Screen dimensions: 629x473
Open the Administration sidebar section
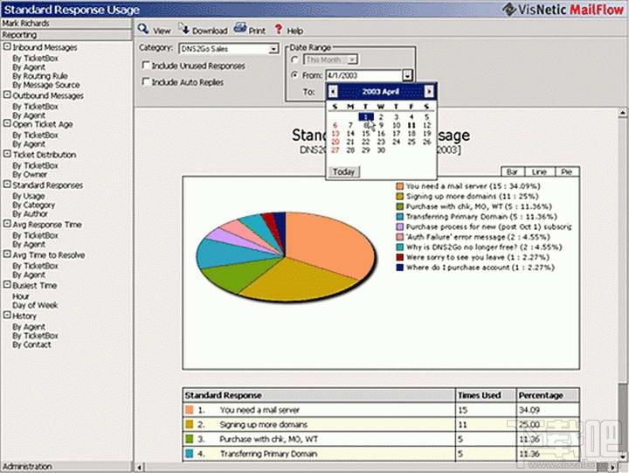[x=66, y=466]
